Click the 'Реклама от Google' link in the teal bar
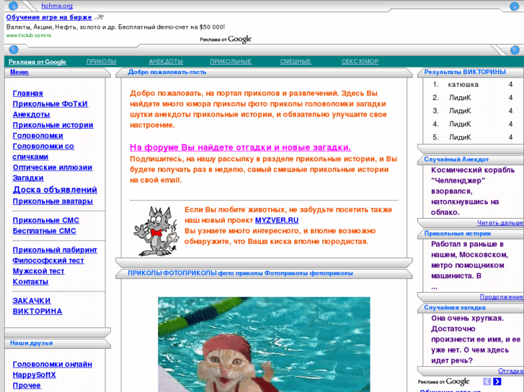This screenshot has width=524, height=392. (x=37, y=62)
